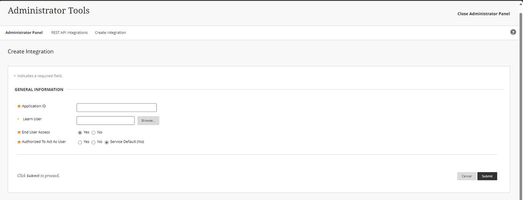Viewport: 523px width, 200px height.
Task: Select Yes for End User Access
Action: point(80,132)
